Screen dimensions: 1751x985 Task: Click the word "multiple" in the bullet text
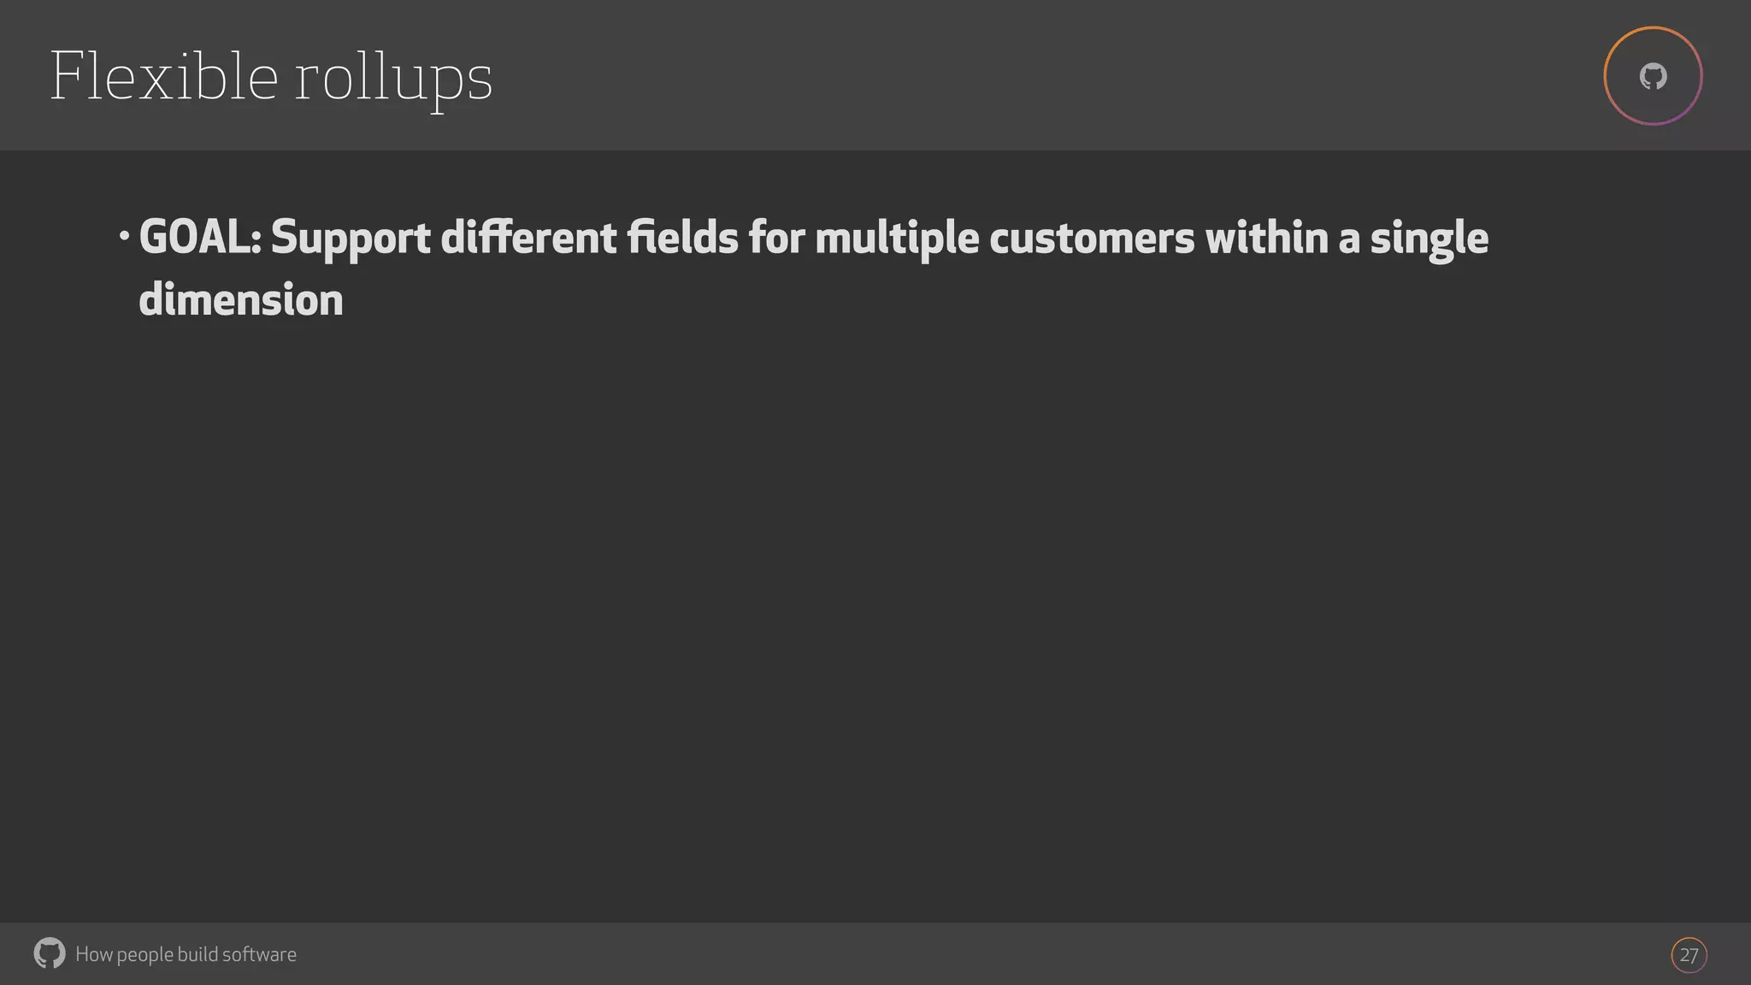click(x=897, y=239)
